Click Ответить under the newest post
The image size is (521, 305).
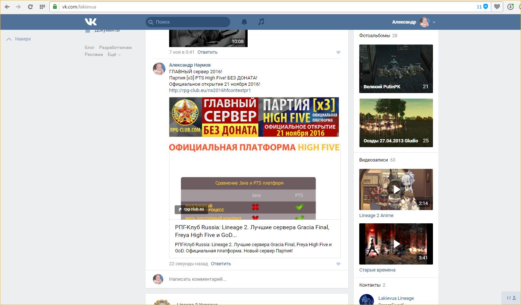coord(221,264)
